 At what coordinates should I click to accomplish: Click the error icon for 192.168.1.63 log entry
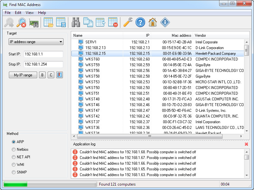pyautogui.click(x=75, y=175)
